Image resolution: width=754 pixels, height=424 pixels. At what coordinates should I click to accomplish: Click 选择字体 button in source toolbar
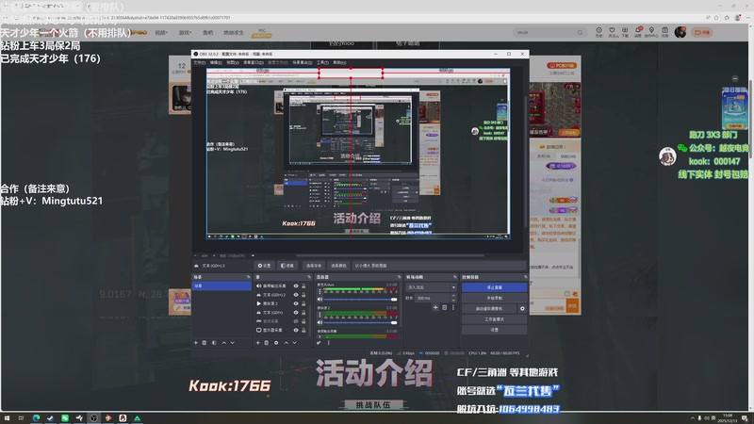(314, 266)
